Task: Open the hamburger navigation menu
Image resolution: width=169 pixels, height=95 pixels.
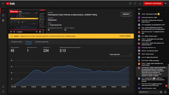Action: tap(3, 3)
